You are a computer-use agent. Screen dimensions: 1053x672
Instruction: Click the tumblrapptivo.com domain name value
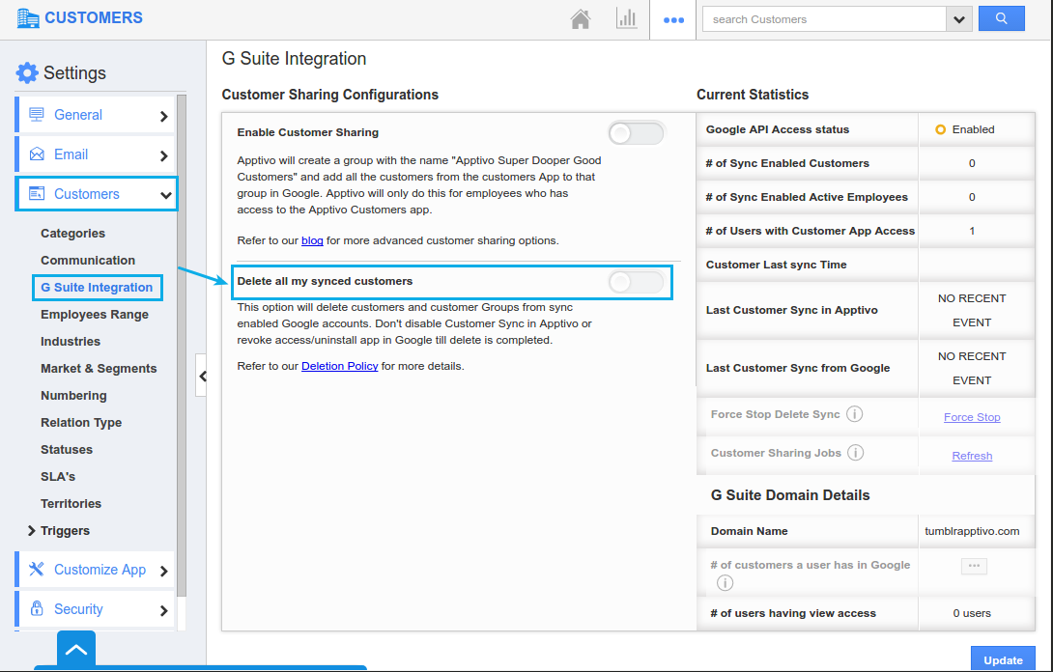click(x=972, y=531)
